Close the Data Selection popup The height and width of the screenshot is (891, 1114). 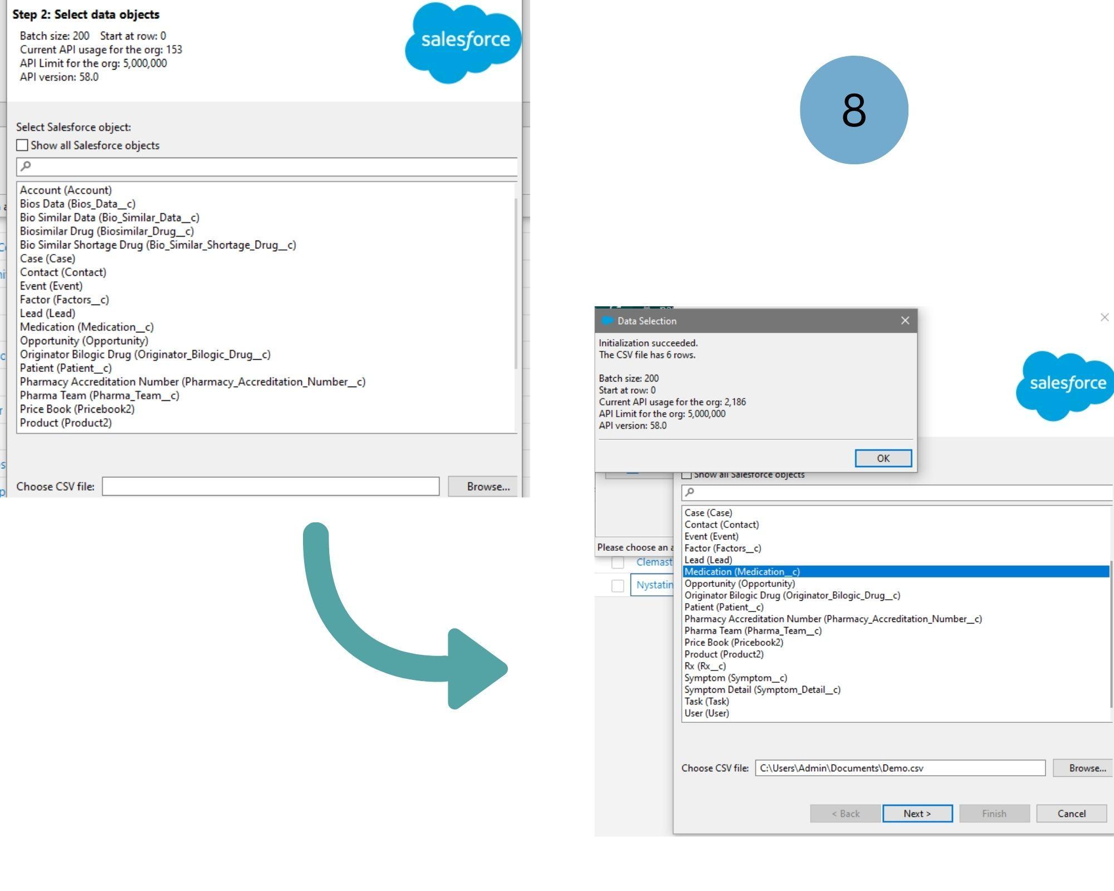pos(905,320)
